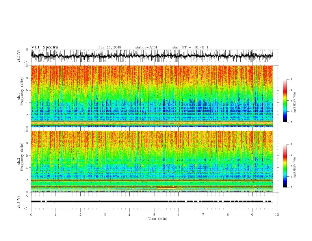Click the ch.2 'Frequency (kHz)' axis label
This screenshot has width=312, height=241.
point(22,157)
